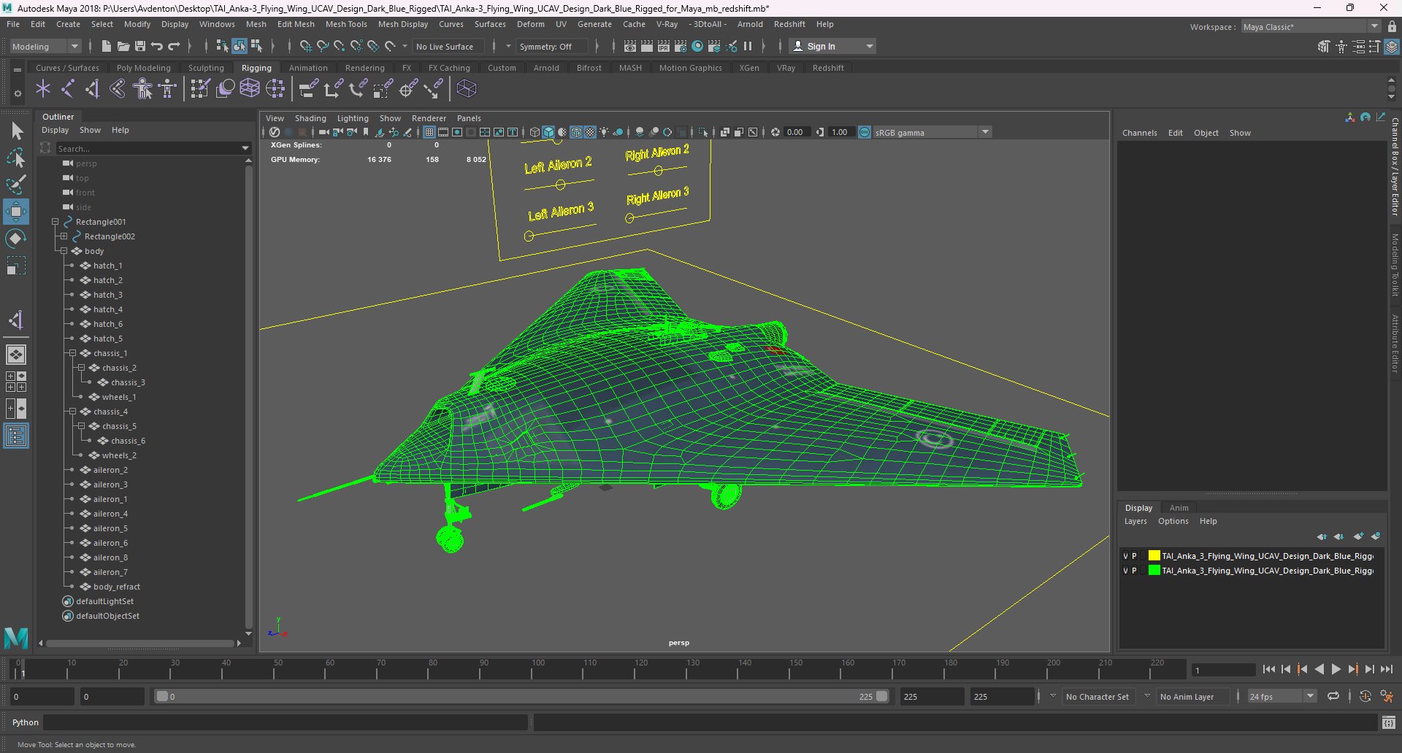This screenshot has height=753, width=1402.
Task: Click the green layer color swatch
Action: (1154, 571)
